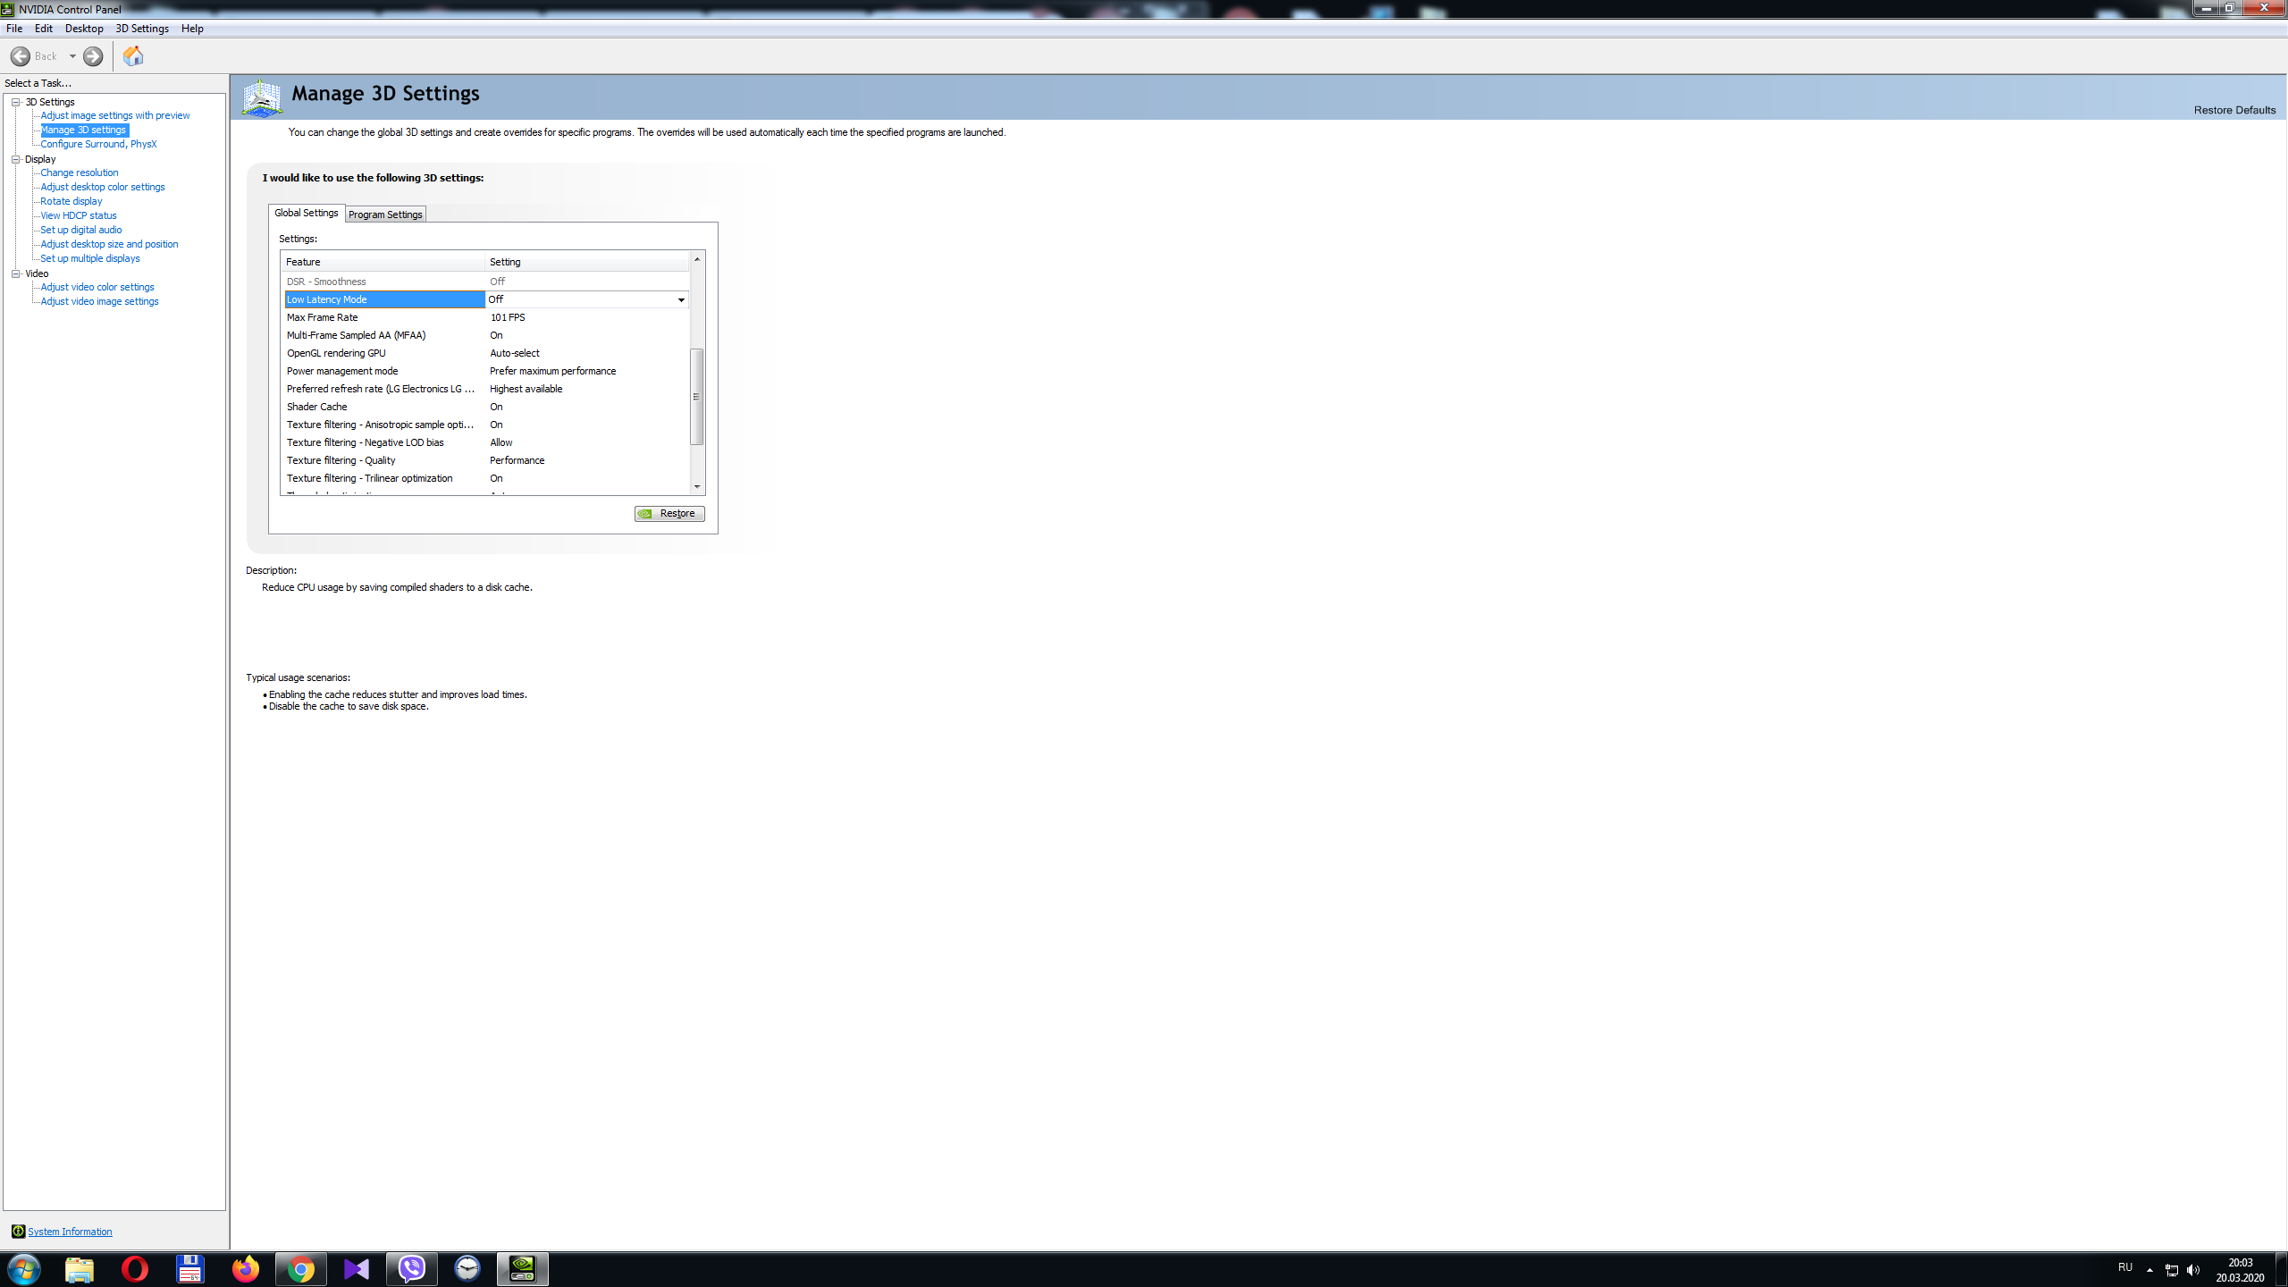This screenshot has height=1287, width=2288.
Task: Click the System Information icon
Action: point(18,1231)
